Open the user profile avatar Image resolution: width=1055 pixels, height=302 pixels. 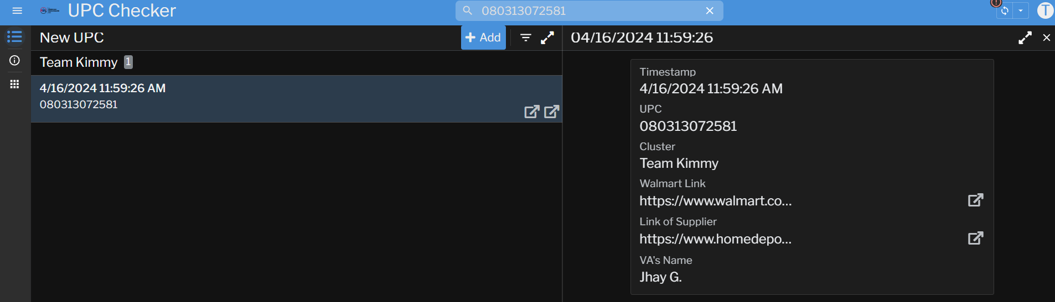pyautogui.click(x=1045, y=10)
